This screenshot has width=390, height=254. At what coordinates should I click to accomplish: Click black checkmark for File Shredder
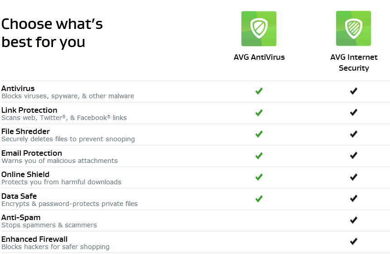tap(353, 134)
